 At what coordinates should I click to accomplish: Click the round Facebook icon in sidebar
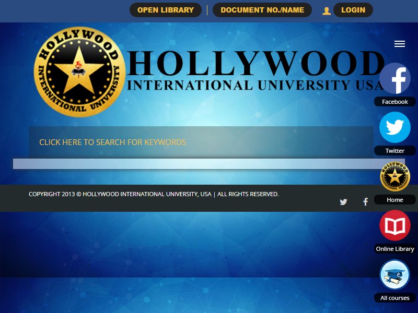pyautogui.click(x=395, y=78)
